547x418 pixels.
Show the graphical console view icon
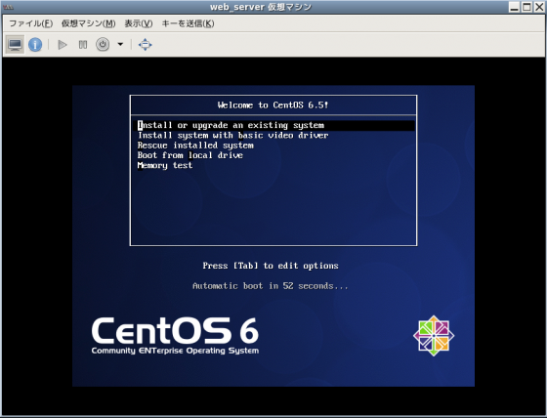coord(15,44)
